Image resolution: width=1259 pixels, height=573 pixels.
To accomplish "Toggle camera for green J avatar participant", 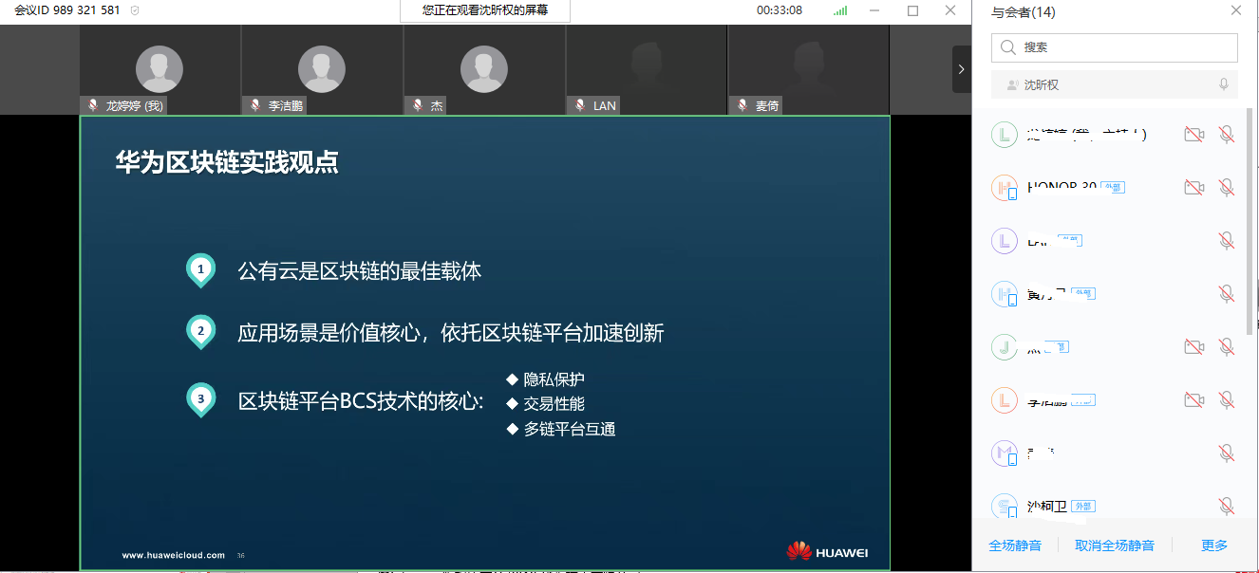I will point(1194,347).
